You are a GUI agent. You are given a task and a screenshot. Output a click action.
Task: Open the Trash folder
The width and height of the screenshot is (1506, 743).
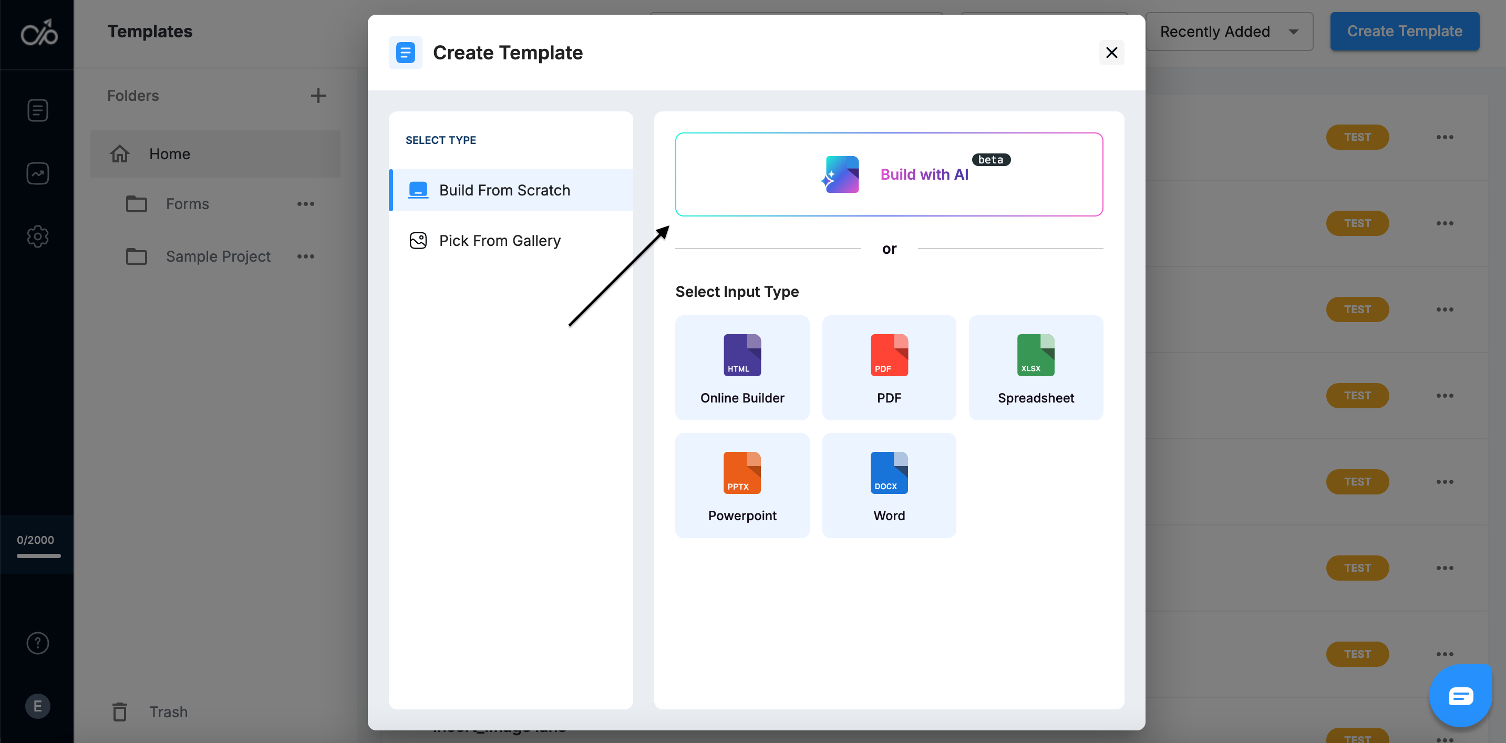click(168, 712)
